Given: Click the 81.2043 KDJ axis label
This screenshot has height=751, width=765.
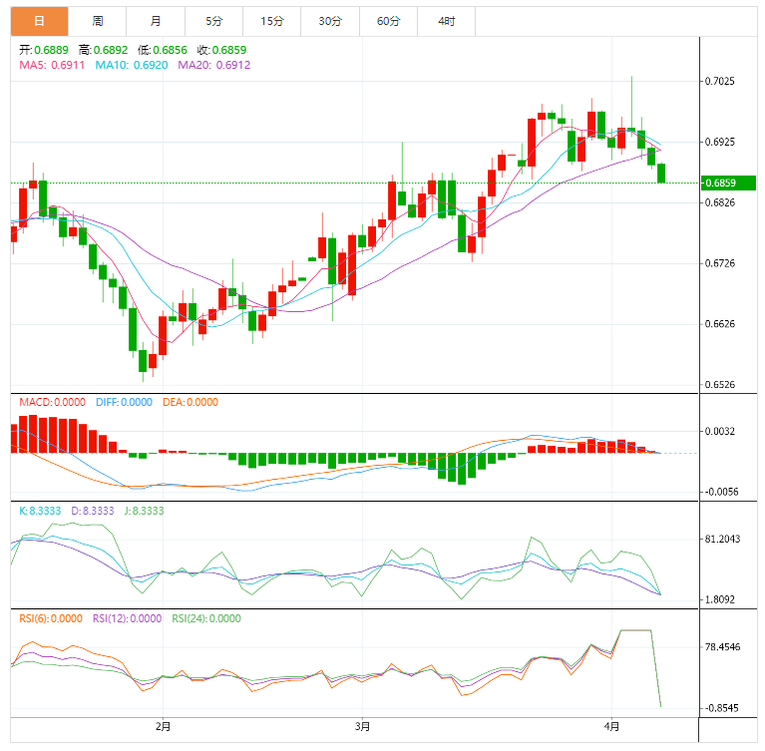Looking at the screenshot, I should [722, 540].
